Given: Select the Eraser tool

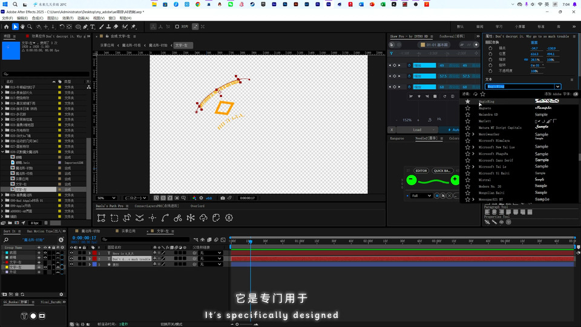Looking at the screenshot, I should click(116, 27).
